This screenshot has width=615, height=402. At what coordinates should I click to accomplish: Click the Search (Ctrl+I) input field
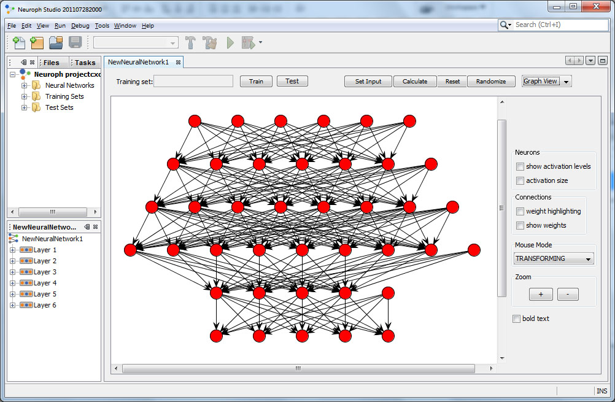point(559,25)
